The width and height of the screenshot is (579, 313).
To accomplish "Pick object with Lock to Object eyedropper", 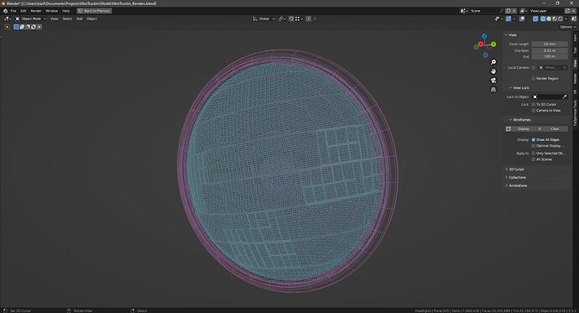I will click(x=564, y=97).
